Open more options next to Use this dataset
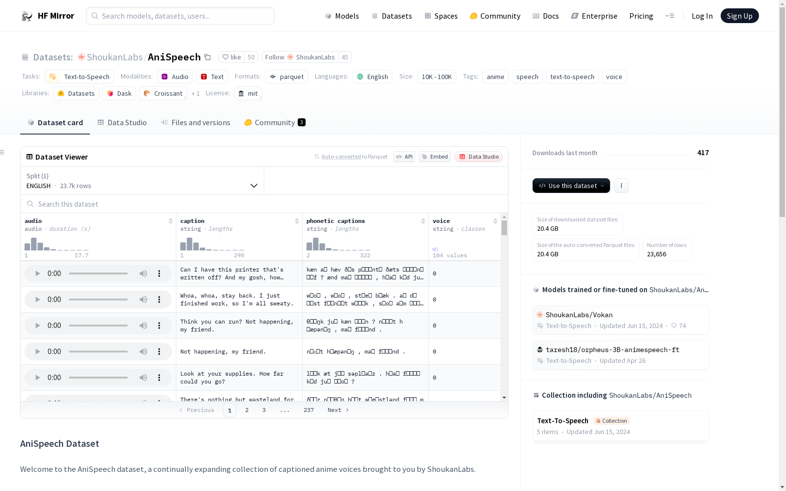This screenshot has width=786, height=491. (x=621, y=186)
